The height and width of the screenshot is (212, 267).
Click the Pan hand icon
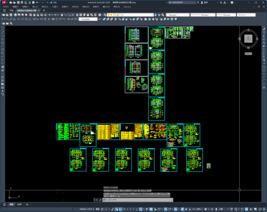point(62,15)
